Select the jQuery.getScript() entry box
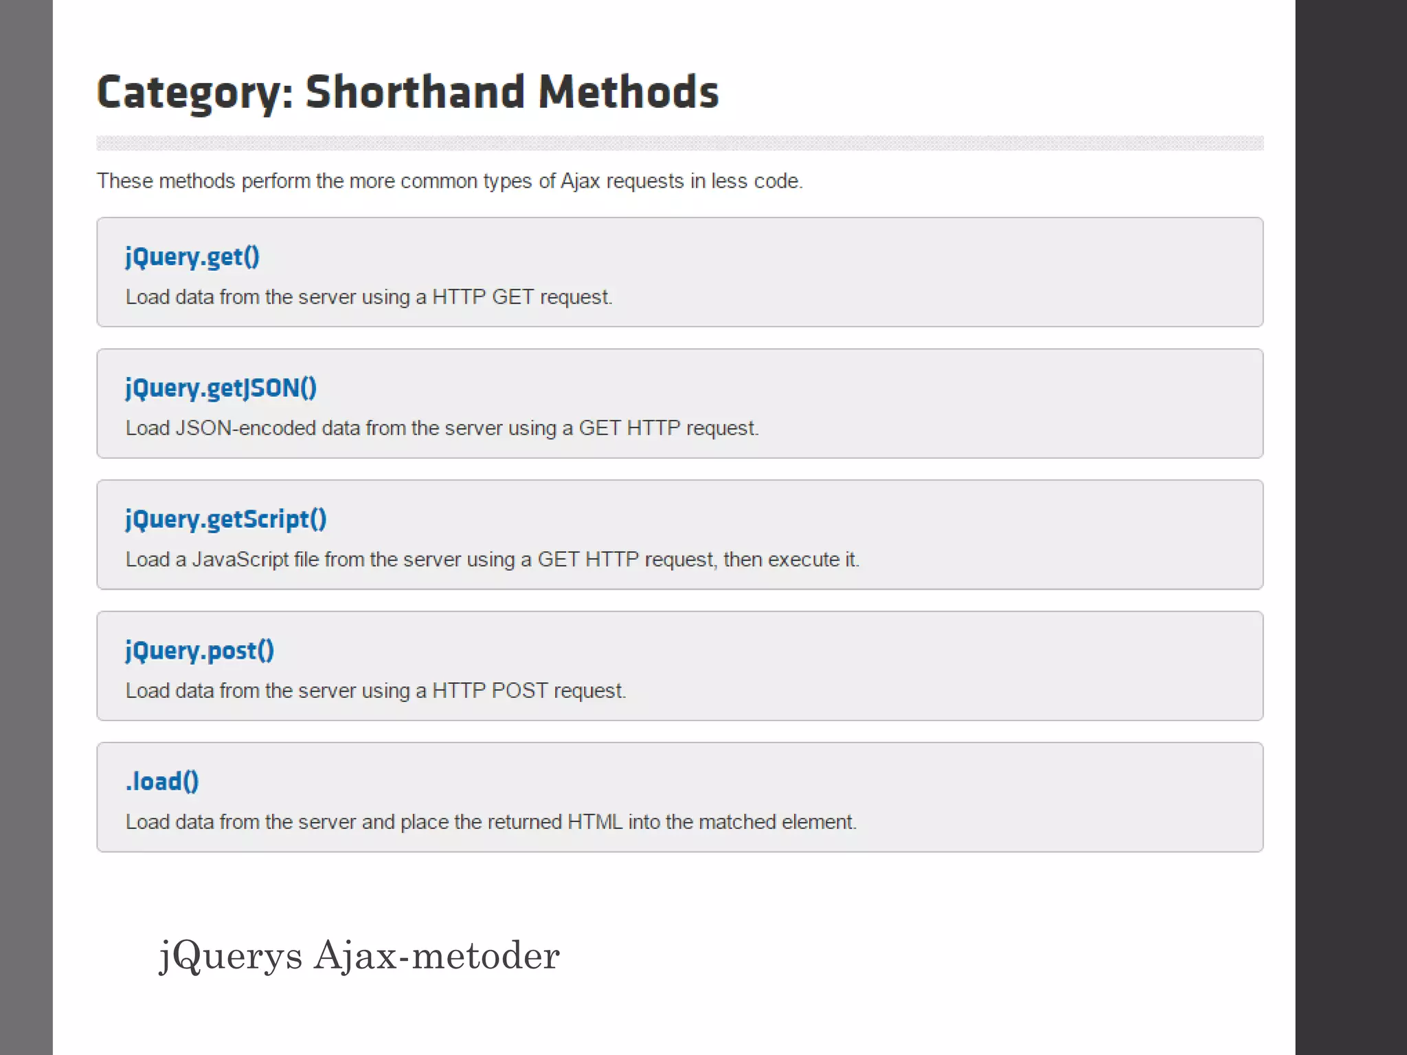1407x1055 pixels. point(680,534)
